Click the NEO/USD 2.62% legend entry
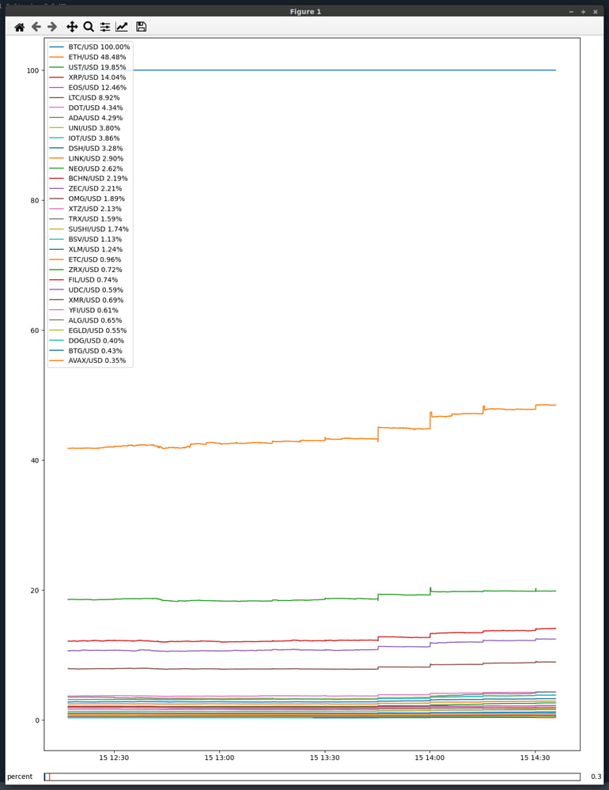Screen dimensions: 609x790 pos(86,168)
